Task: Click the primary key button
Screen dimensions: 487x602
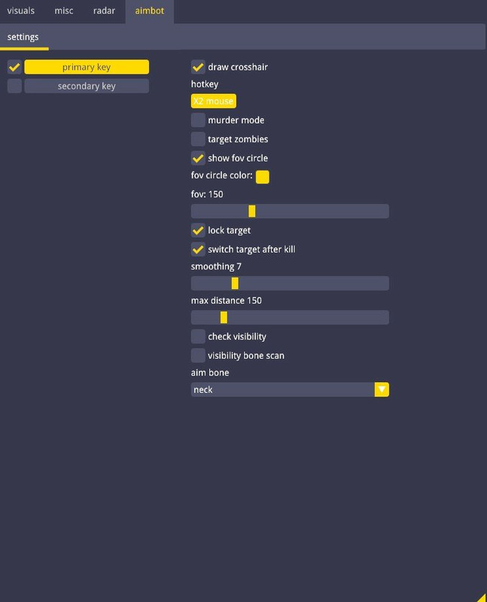Action: [x=87, y=67]
